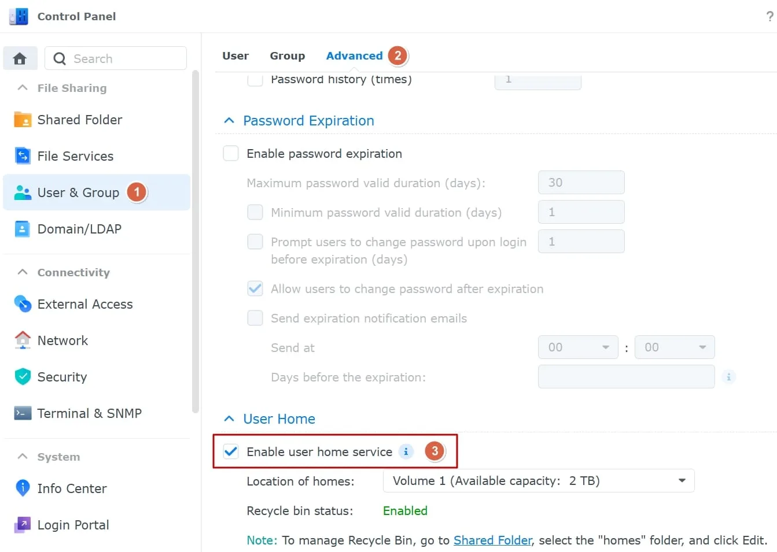Collapse File Sharing sidebar group
Screen dimensions: 777x552
23,87
